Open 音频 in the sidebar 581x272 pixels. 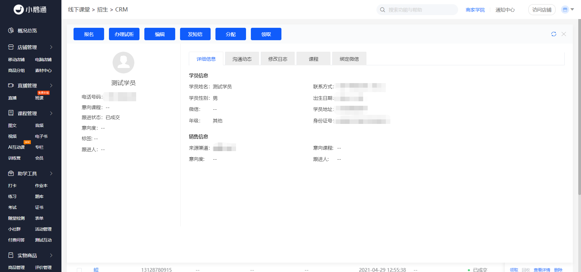pos(39,125)
